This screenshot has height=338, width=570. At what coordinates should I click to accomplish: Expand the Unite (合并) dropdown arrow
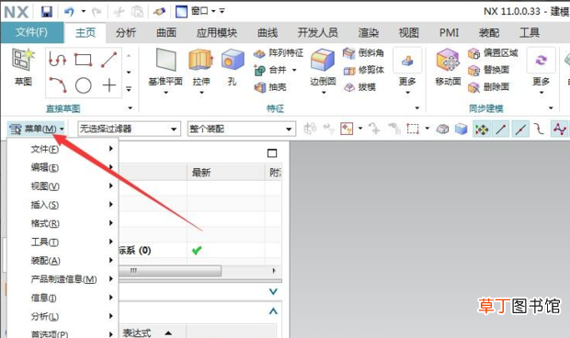[x=294, y=70]
